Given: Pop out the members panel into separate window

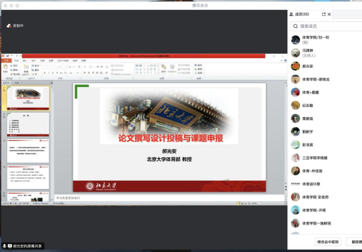Looking at the screenshot, I should (x=323, y=14).
